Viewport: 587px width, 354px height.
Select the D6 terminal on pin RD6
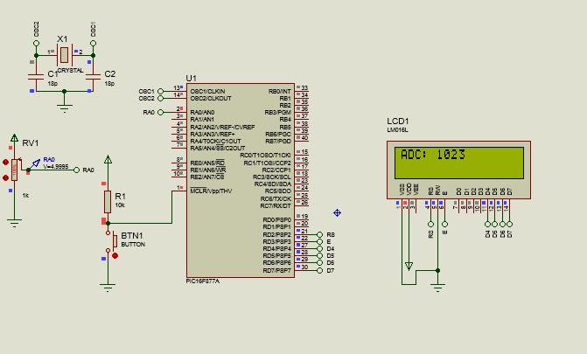click(319, 263)
